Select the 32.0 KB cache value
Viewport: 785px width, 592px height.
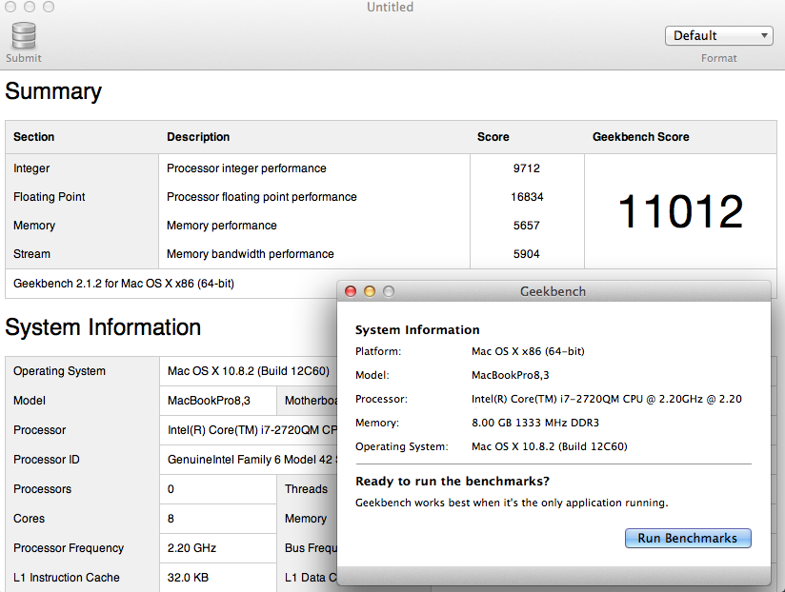click(x=188, y=578)
